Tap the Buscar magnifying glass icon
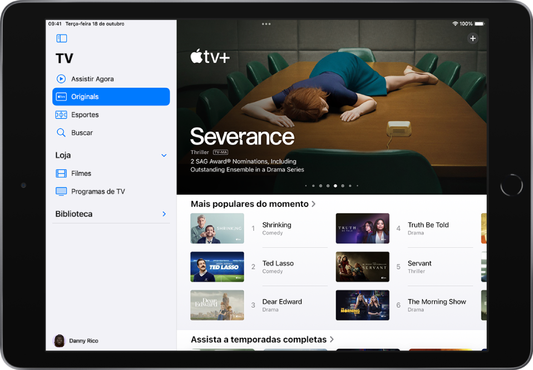Viewport: 533px width, 370px height. 61,132
